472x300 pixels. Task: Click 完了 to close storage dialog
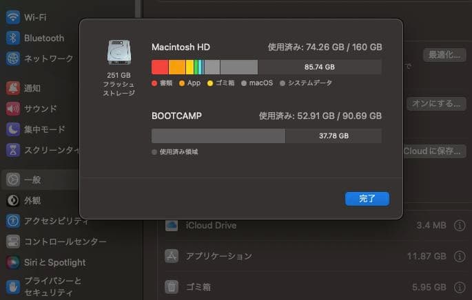[x=367, y=199]
